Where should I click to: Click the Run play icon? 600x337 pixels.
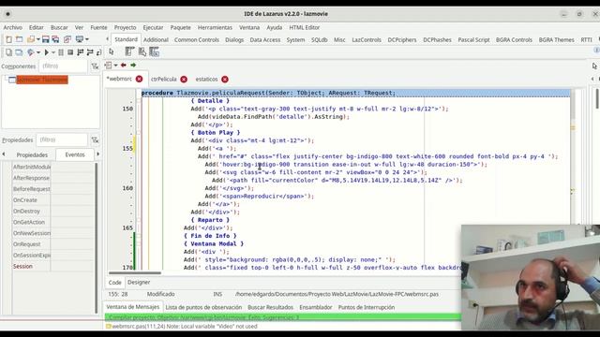tap(46, 52)
